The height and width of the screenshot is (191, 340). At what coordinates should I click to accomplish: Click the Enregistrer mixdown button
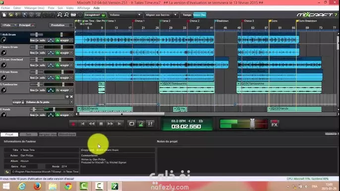[95, 15]
